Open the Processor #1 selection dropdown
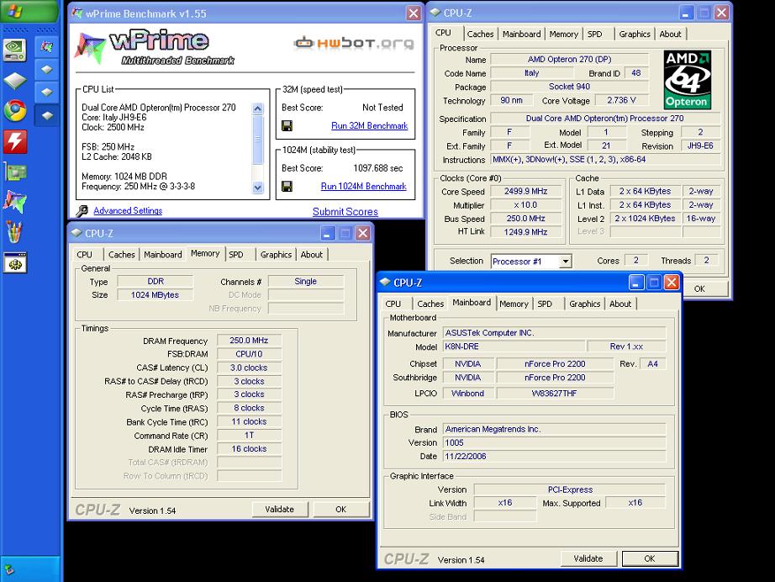775x582 pixels. (x=566, y=261)
